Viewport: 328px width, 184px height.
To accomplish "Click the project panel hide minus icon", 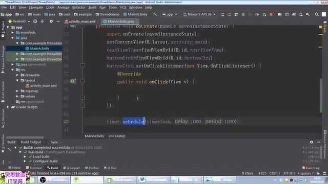I will coord(58,21).
